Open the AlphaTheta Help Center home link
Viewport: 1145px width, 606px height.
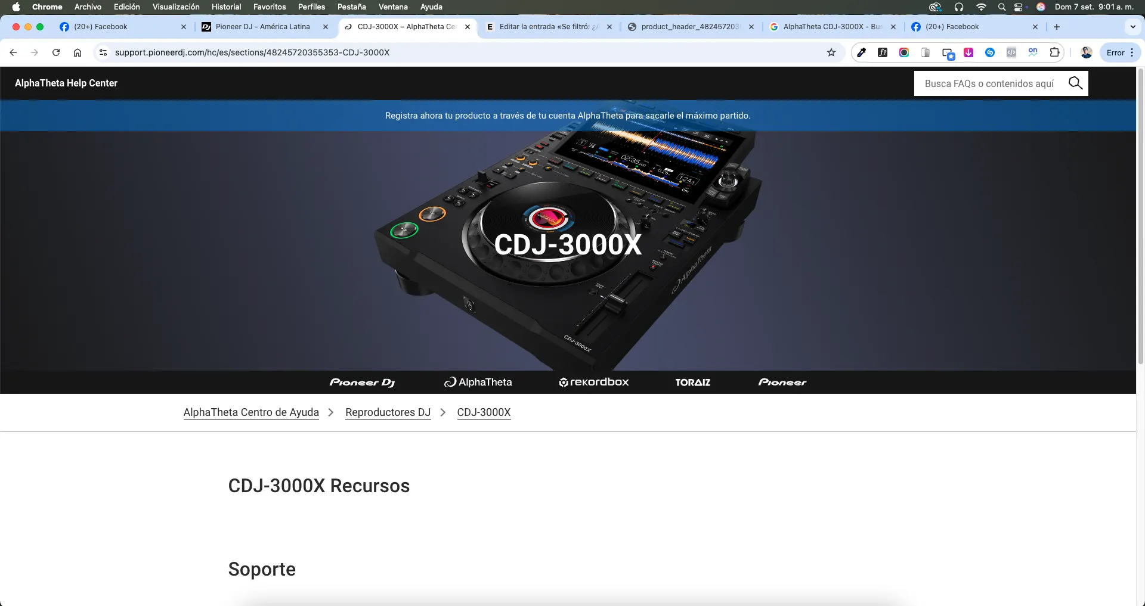[x=66, y=83]
